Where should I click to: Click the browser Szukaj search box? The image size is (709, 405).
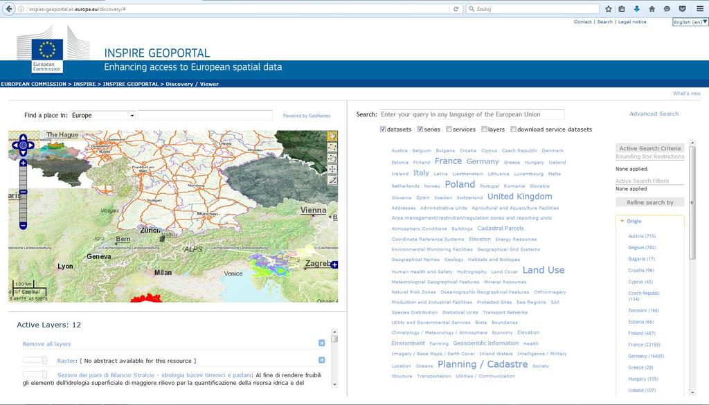coord(532,8)
